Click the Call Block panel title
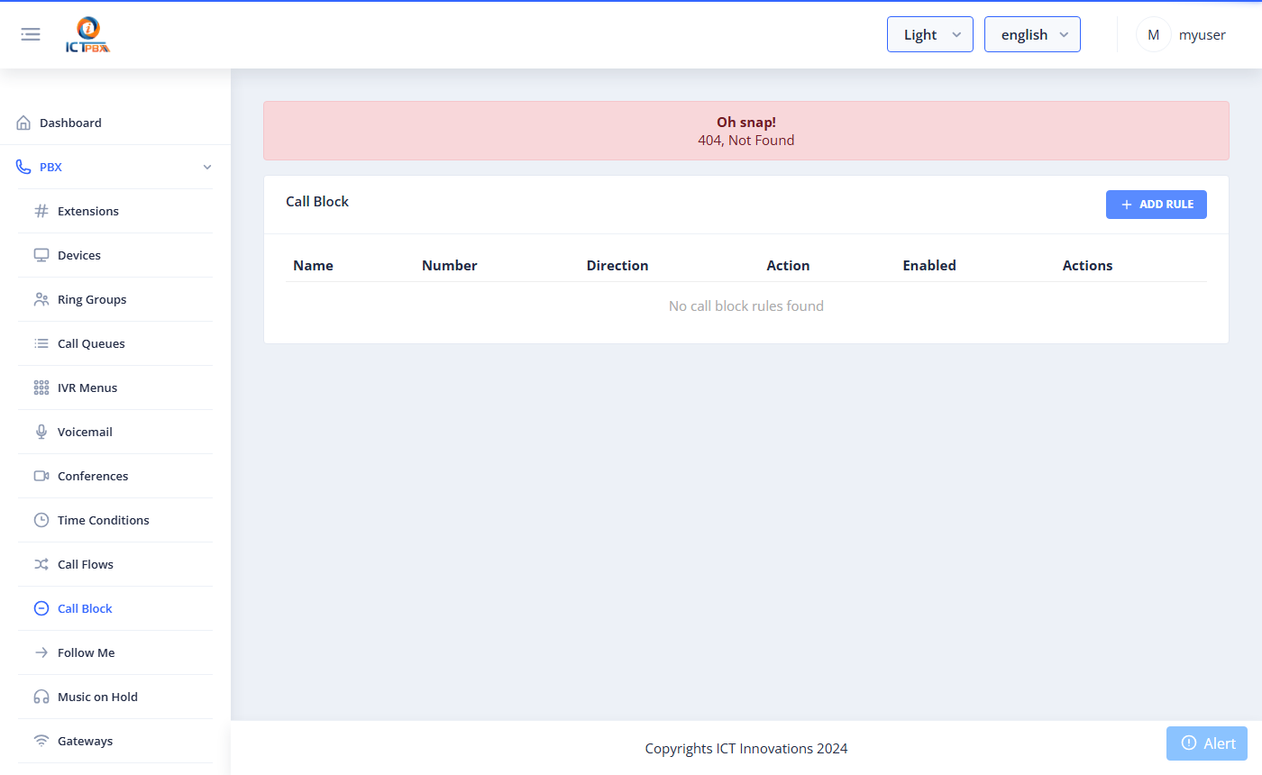 317,202
